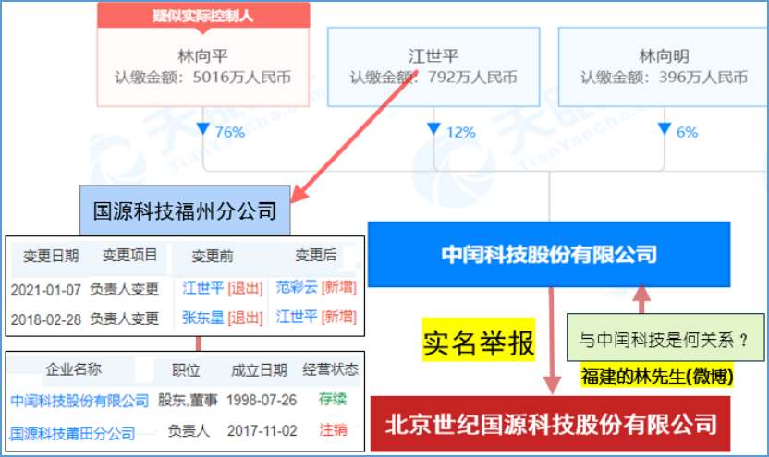Image resolution: width=769 pixels, height=457 pixels.
Task: Click the 变更后 column header
Action: [x=316, y=255]
